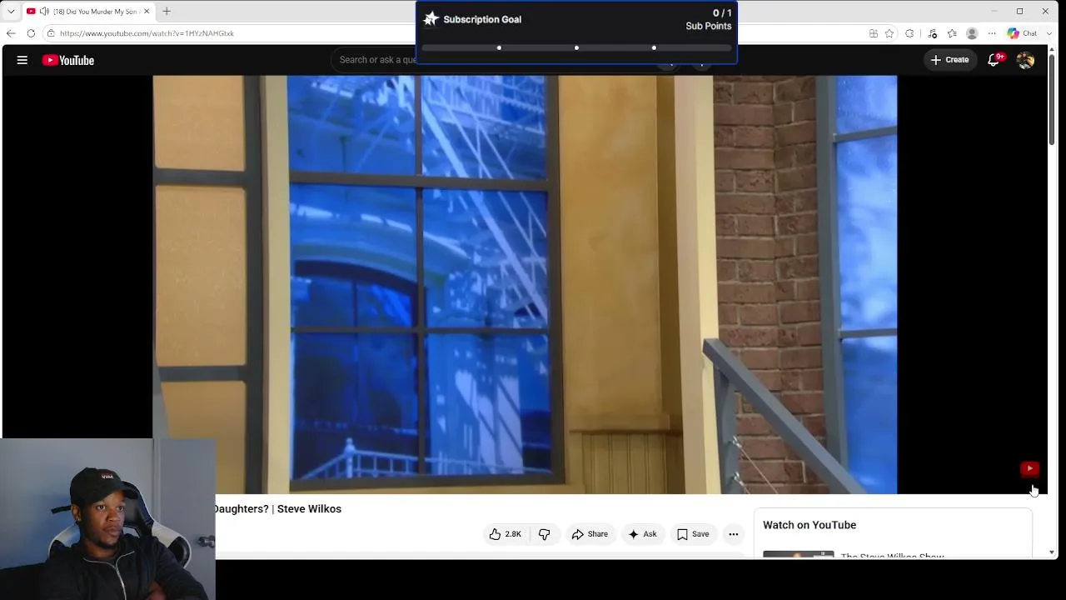Ask about this video

pyautogui.click(x=642, y=534)
